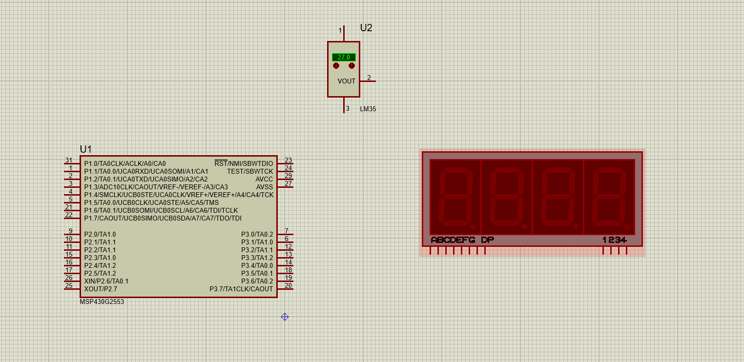Click the XIN/P2.6/TA0.1 pin label
Image resolution: width=744 pixels, height=362 pixels.
(x=106, y=281)
